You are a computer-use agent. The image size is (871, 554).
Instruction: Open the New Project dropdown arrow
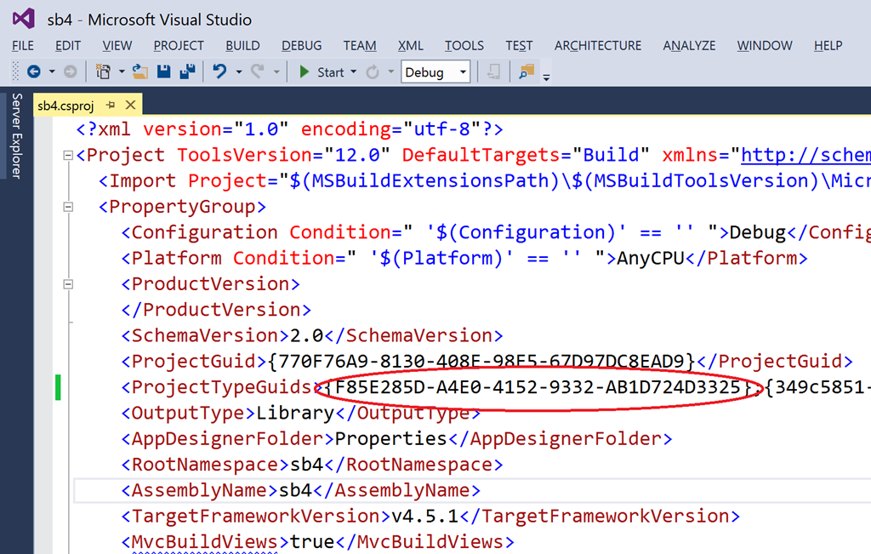(122, 71)
